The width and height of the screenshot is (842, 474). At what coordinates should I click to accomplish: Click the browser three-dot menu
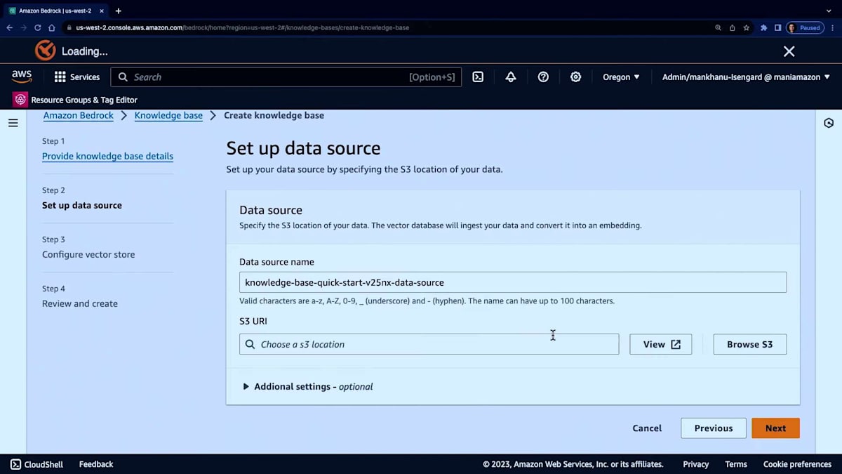(833, 27)
